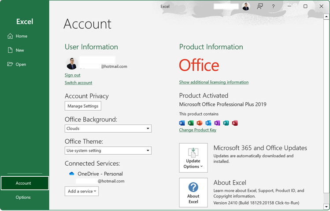Open the Office Background dropdown
Image resolution: width=330 pixels, height=211 pixels.
coord(108,128)
